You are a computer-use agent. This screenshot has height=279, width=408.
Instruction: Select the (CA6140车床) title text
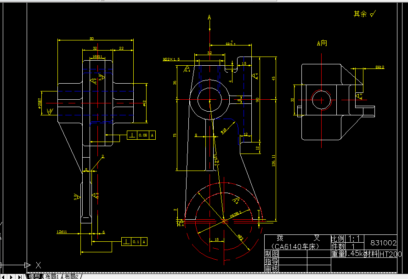coord(295,246)
